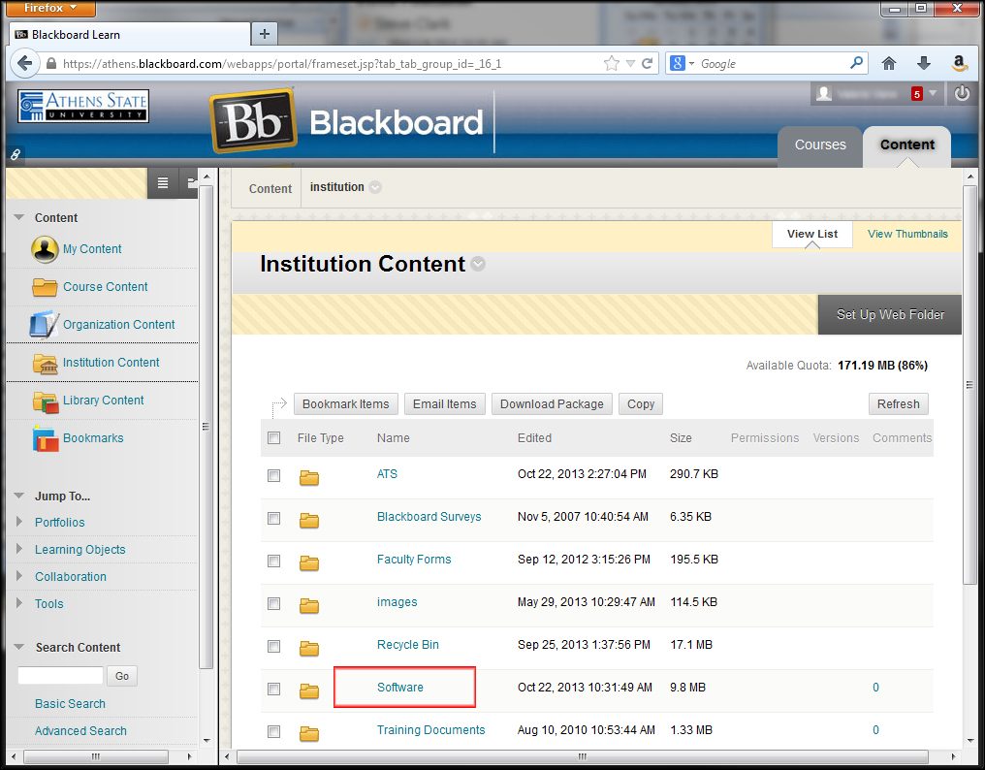985x770 pixels.
Task: Click the Bookmarks icon in sidebar
Action: [x=45, y=438]
